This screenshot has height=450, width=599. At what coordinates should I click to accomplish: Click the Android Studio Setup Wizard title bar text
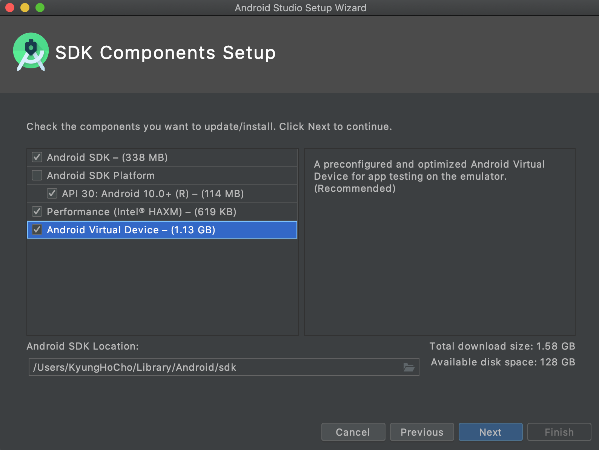[301, 8]
